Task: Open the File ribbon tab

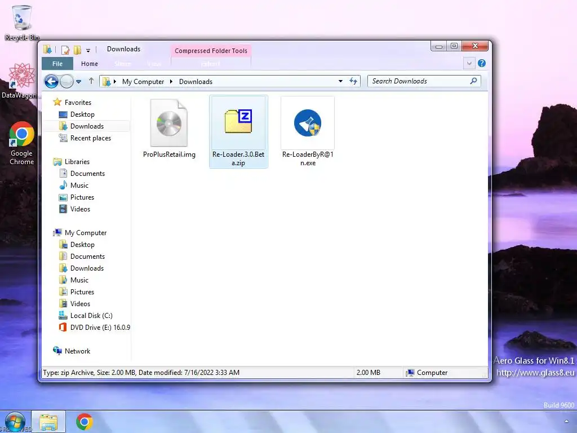Action: point(57,64)
